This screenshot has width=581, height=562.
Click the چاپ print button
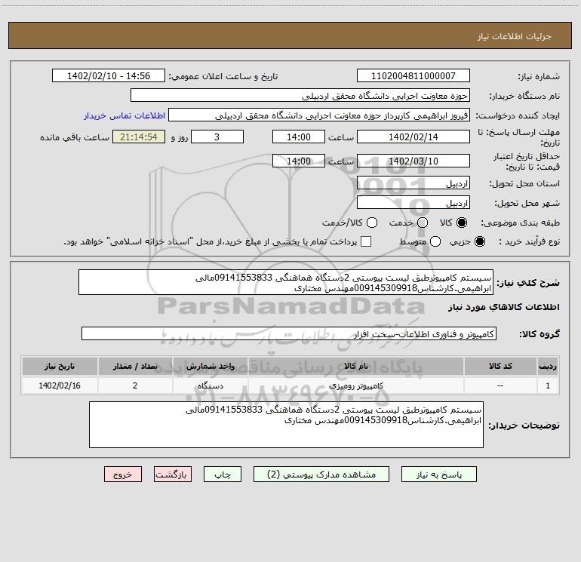tap(223, 474)
